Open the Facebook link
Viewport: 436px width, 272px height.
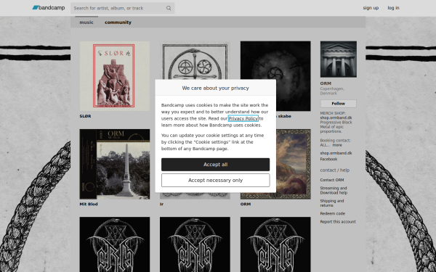click(328, 159)
